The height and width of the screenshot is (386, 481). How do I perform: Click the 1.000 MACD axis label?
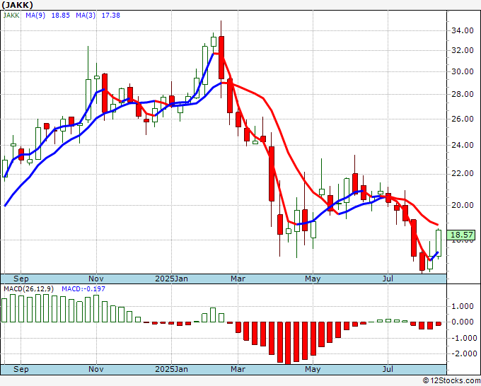(463, 306)
